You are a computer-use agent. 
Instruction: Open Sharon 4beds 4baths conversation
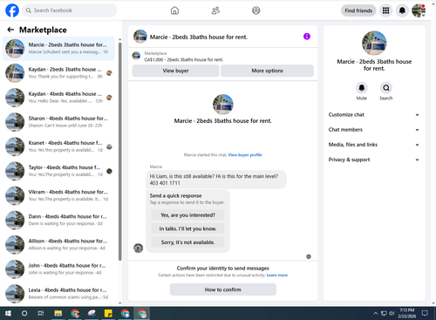point(58,122)
